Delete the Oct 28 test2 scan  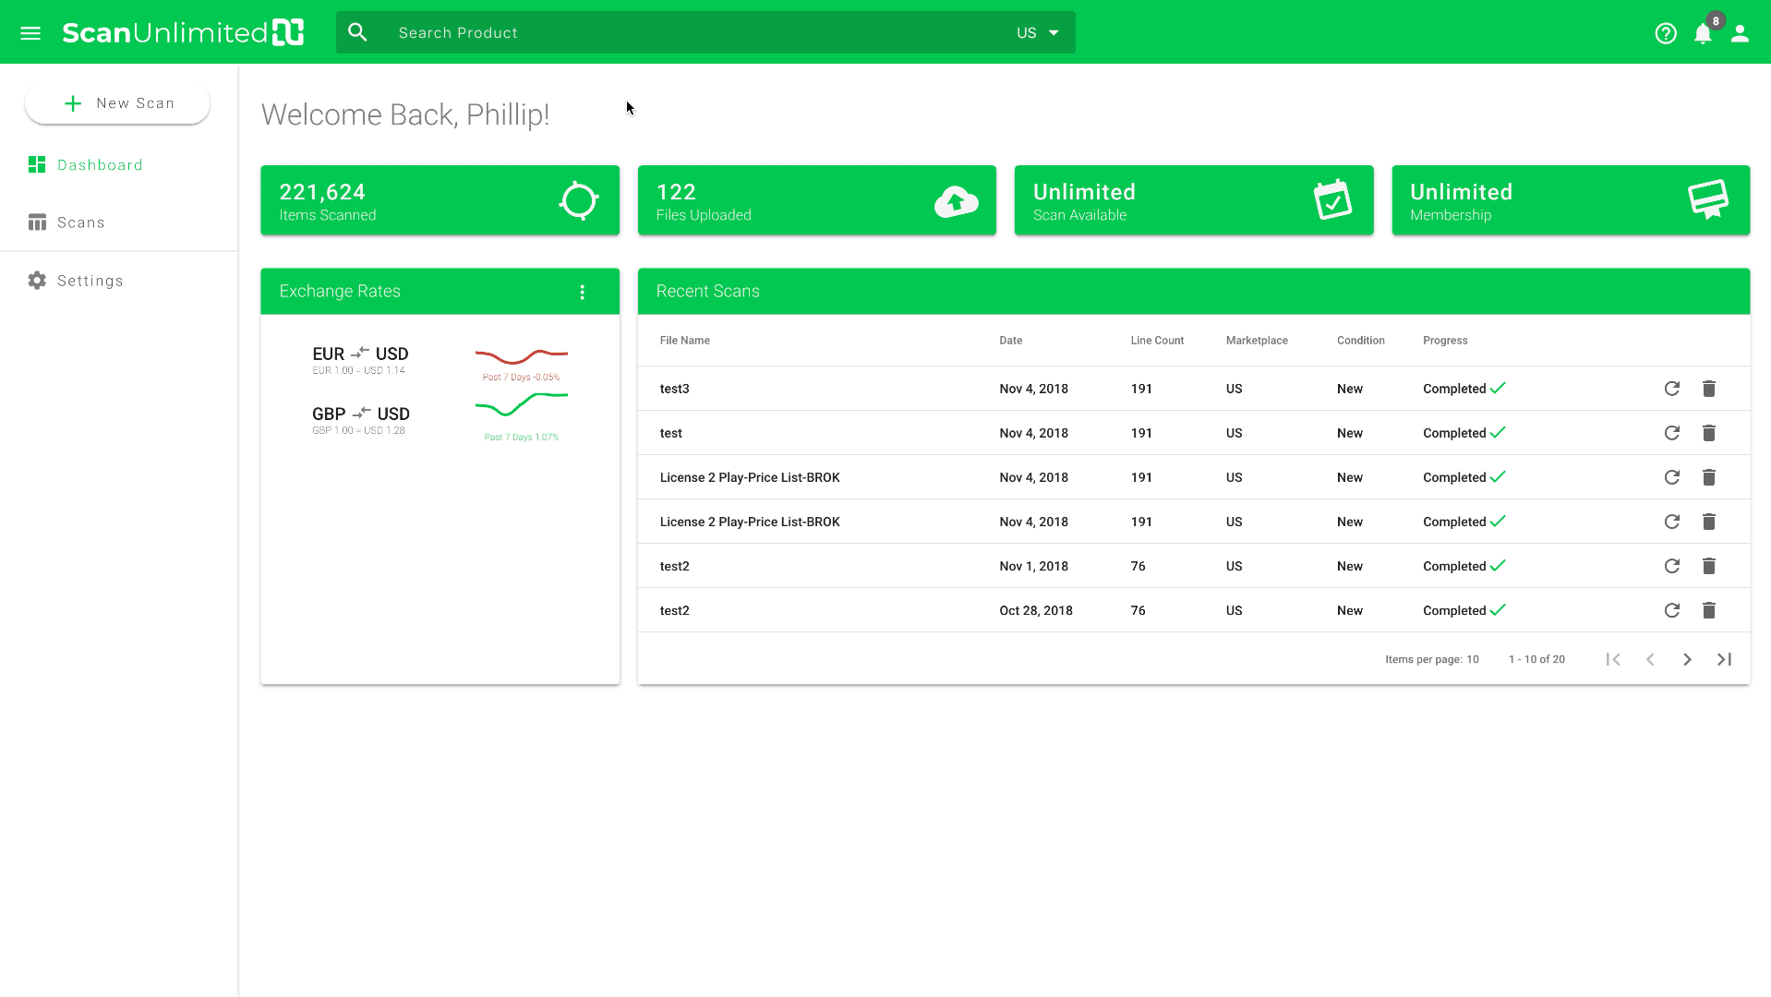(x=1708, y=610)
